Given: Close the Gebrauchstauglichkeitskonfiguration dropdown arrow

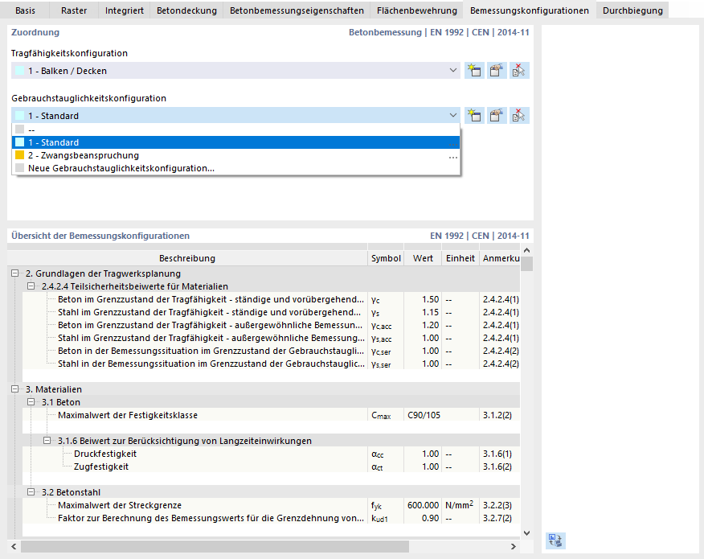Looking at the screenshot, I should [453, 116].
